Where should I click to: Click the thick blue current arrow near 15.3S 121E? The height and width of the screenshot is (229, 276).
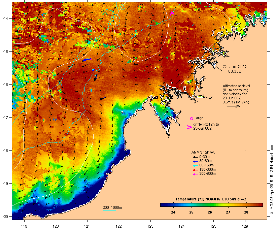(x=87, y=60)
